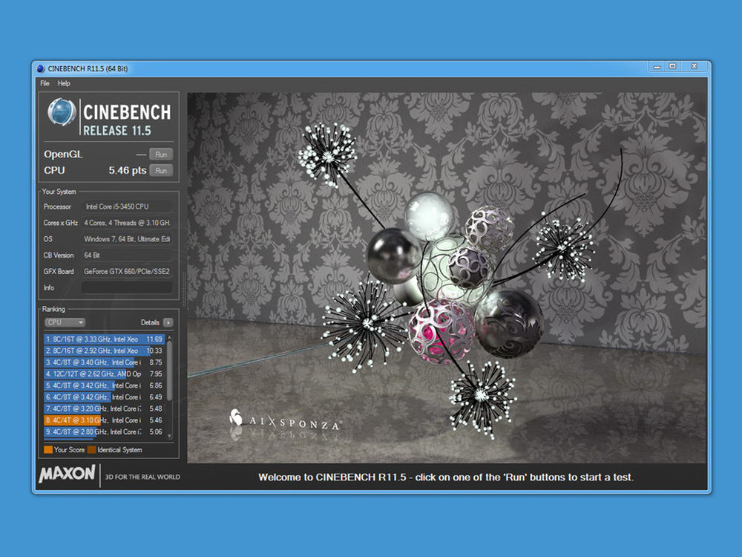Click the splitter handle beside the left panel
742x557 pixels.
183,289
